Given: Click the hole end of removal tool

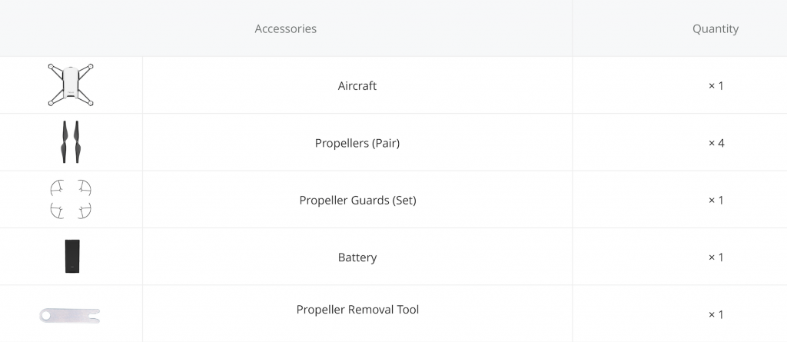Looking at the screenshot, I should coord(46,315).
